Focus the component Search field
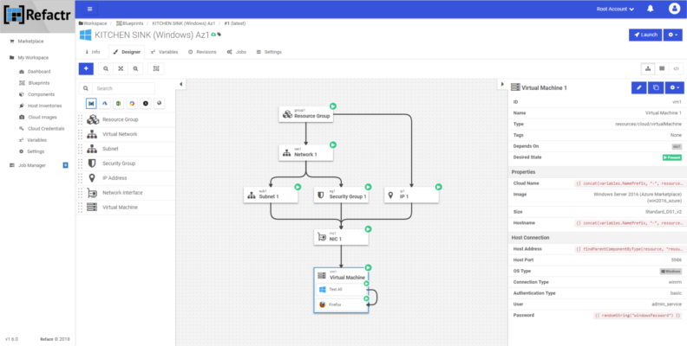 click(x=123, y=88)
